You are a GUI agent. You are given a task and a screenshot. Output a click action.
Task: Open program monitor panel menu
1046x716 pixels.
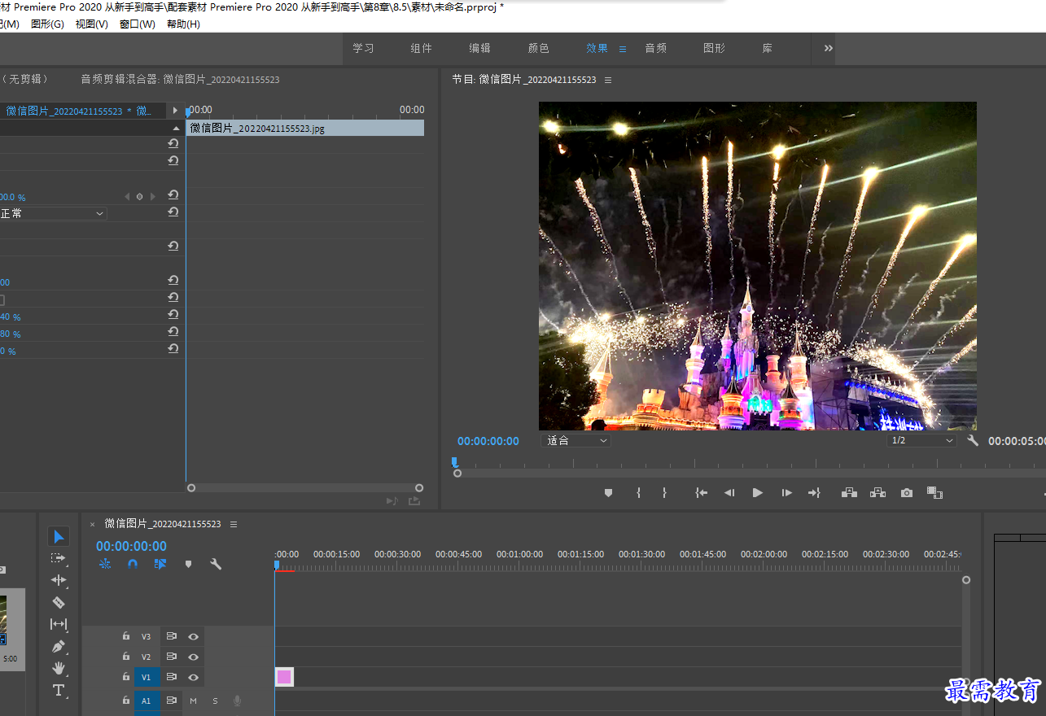pos(608,80)
